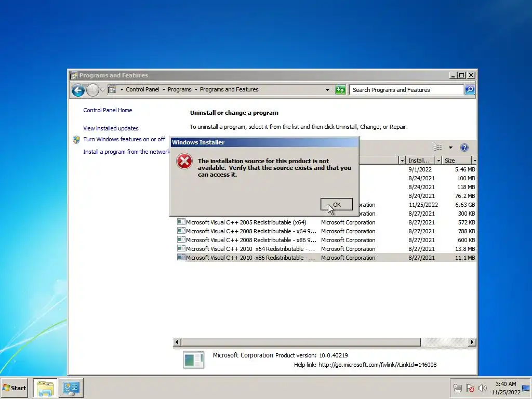The height and width of the screenshot is (399, 532).
Task: Click the program icon in details pane
Action: pyautogui.click(x=193, y=360)
